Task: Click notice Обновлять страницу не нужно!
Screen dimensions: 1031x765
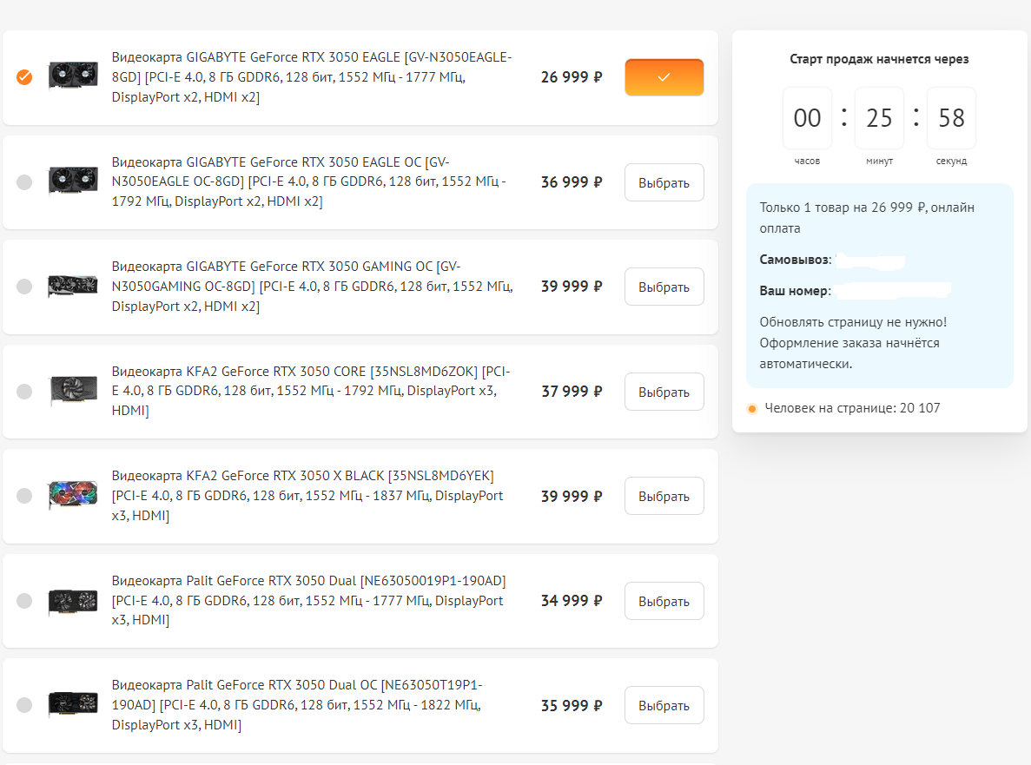Action: [x=854, y=322]
